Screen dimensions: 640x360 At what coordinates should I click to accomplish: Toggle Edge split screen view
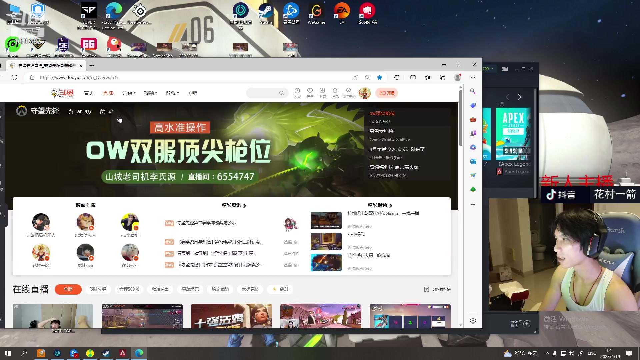(413, 77)
